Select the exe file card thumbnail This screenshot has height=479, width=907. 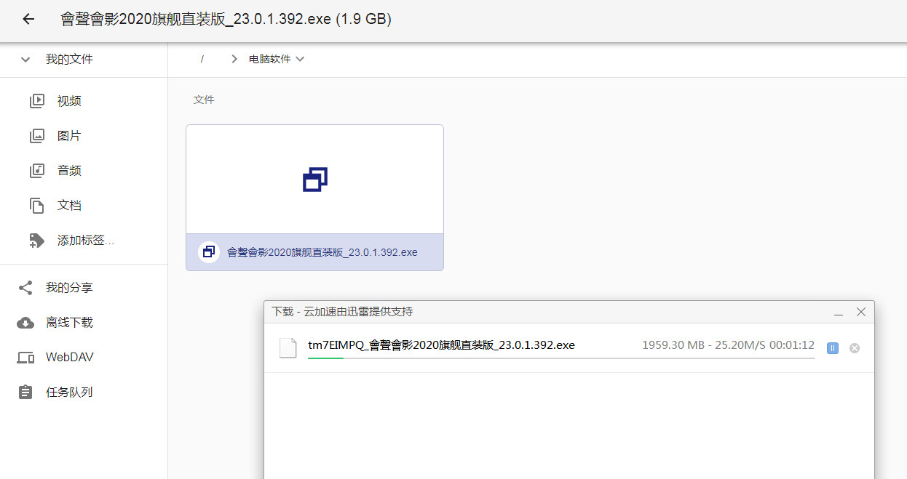point(314,180)
